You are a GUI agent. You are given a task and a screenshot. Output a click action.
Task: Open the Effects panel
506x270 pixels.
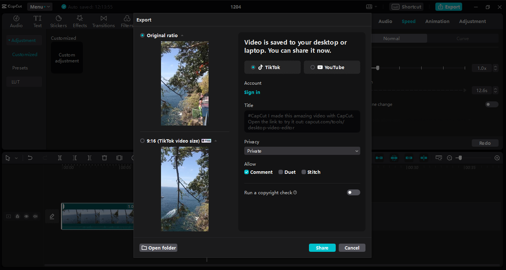pyautogui.click(x=80, y=21)
